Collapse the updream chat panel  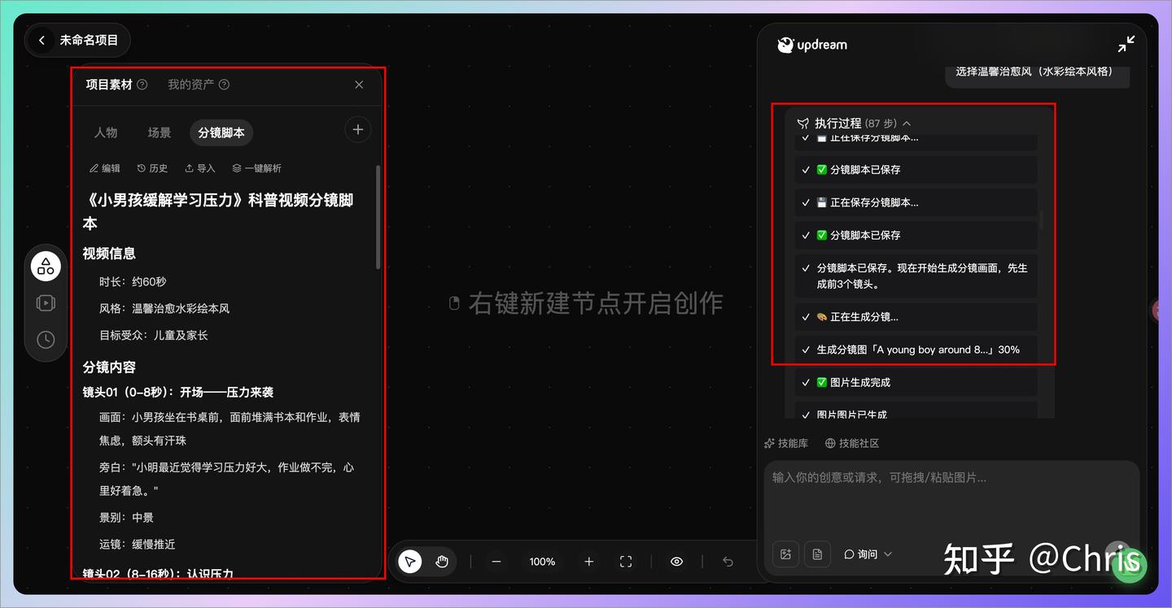pos(1126,45)
